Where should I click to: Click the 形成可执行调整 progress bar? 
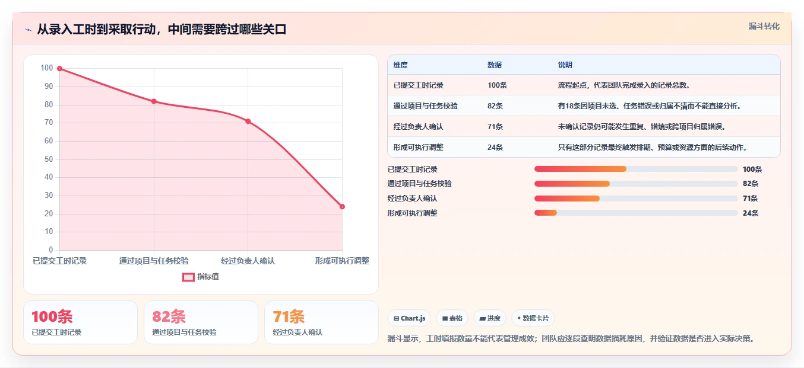(x=636, y=213)
